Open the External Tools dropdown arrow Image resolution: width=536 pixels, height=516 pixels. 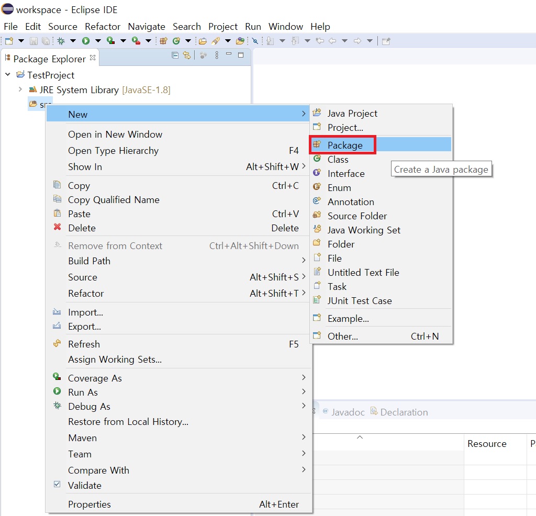tap(148, 41)
